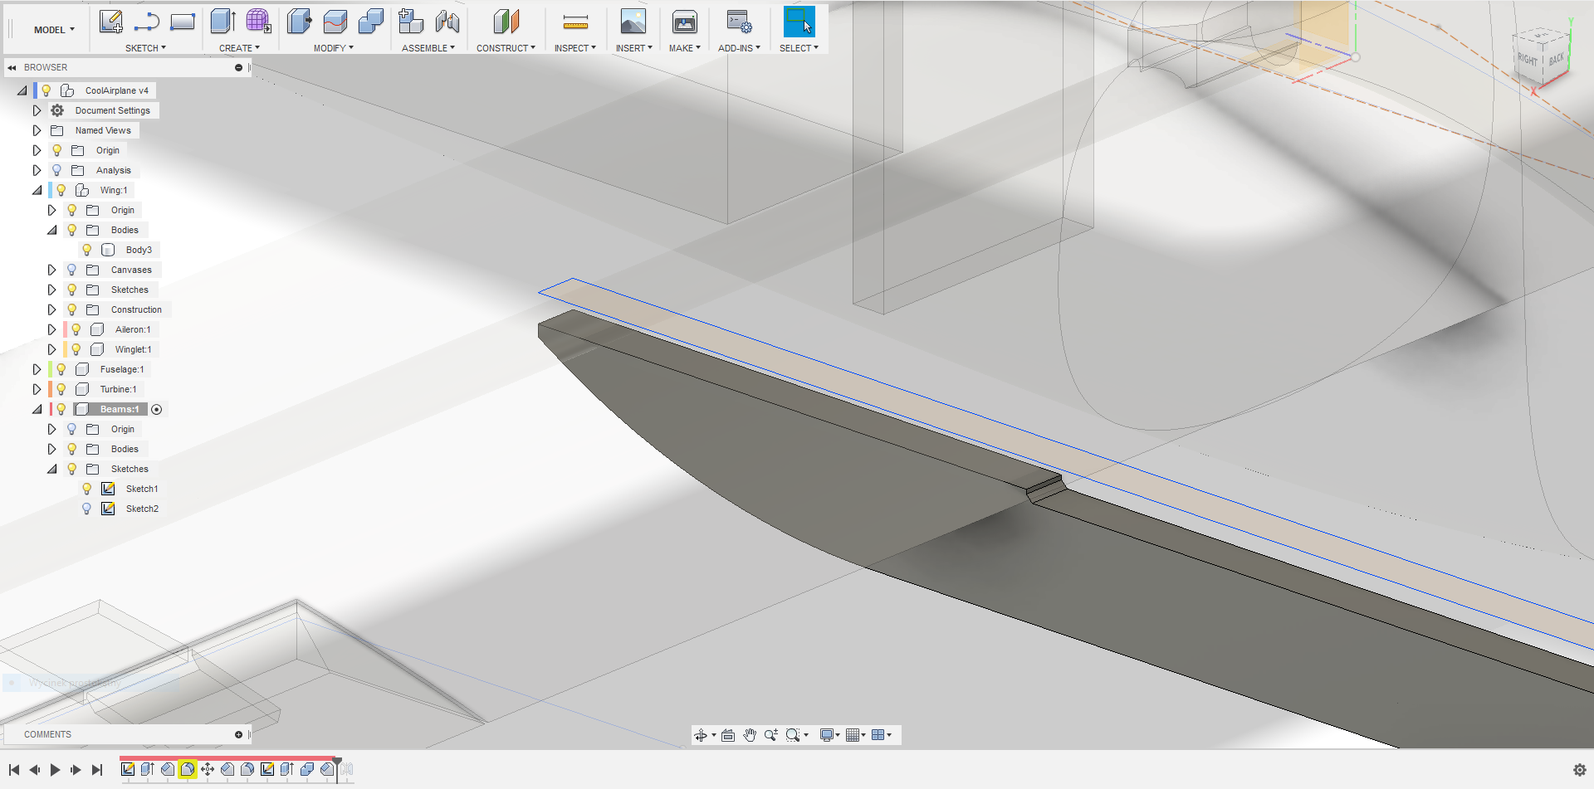Viewport: 1594px width, 789px height.
Task: Open the Grid and Snaps icon
Action: point(852,735)
